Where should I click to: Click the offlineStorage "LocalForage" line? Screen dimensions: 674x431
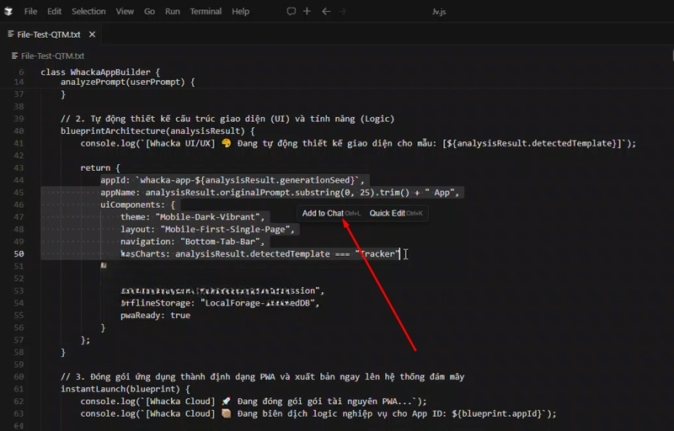[220, 303]
